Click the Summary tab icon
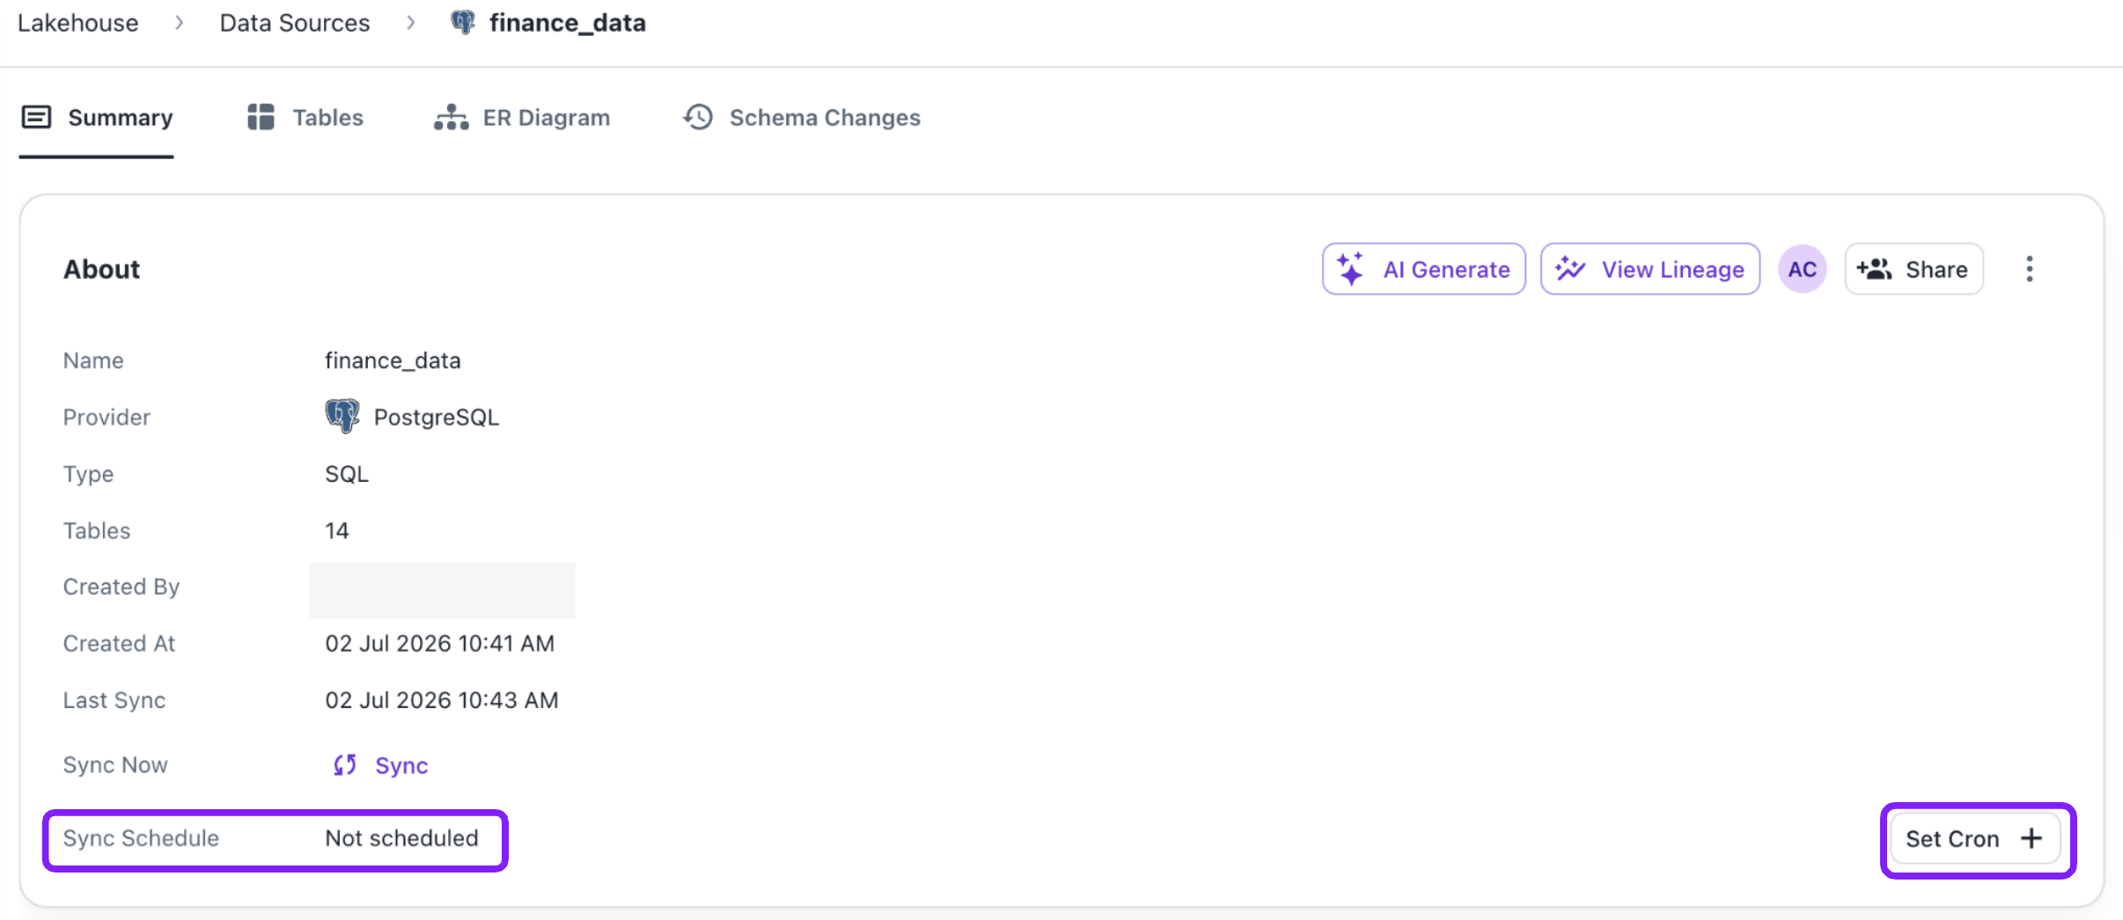Image resolution: width=2123 pixels, height=920 pixels. coord(36,117)
